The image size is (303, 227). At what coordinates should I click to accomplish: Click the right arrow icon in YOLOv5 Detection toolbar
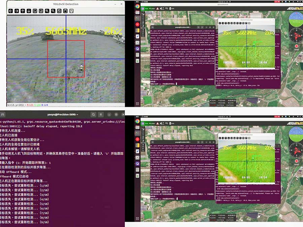[x=16, y=11]
